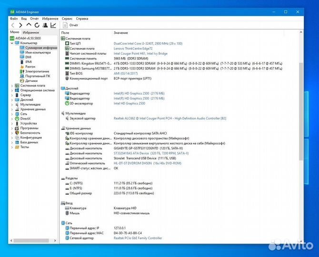Open Датчики sensor item in tree
The image size is (319, 257).
coord(31,81)
